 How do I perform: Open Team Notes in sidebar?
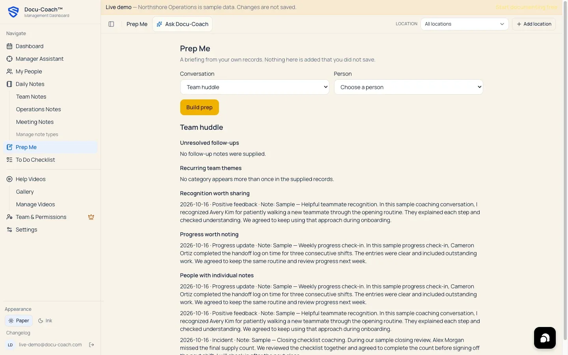pyautogui.click(x=31, y=97)
